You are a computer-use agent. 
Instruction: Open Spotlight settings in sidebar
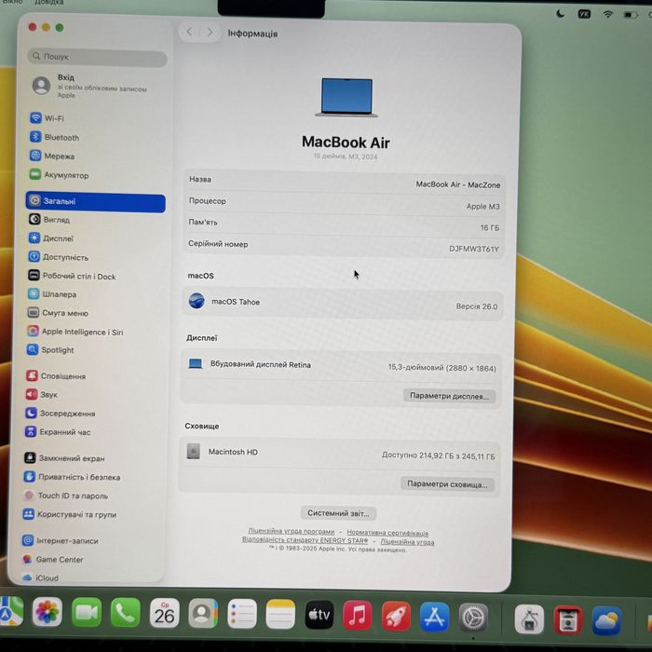click(50, 349)
